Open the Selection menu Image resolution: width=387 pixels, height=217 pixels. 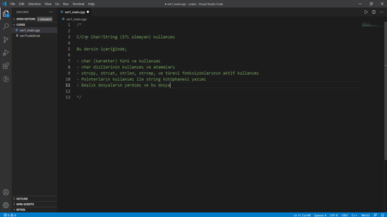point(34,4)
